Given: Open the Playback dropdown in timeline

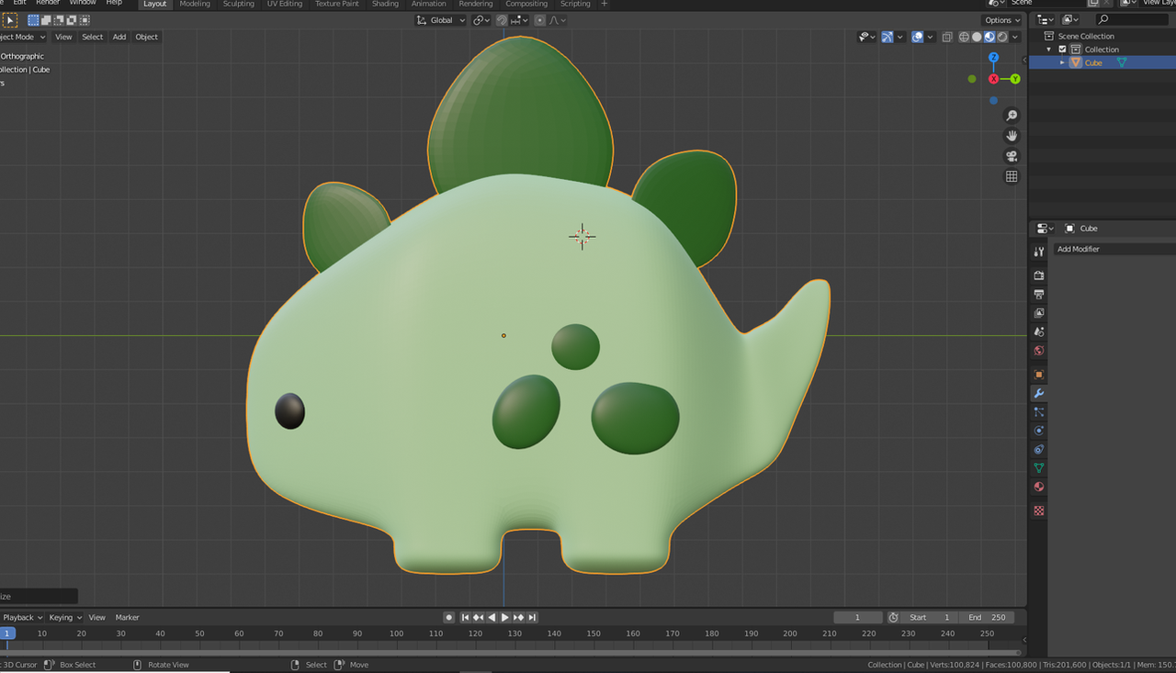Looking at the screenshot, I should point(21,617).
